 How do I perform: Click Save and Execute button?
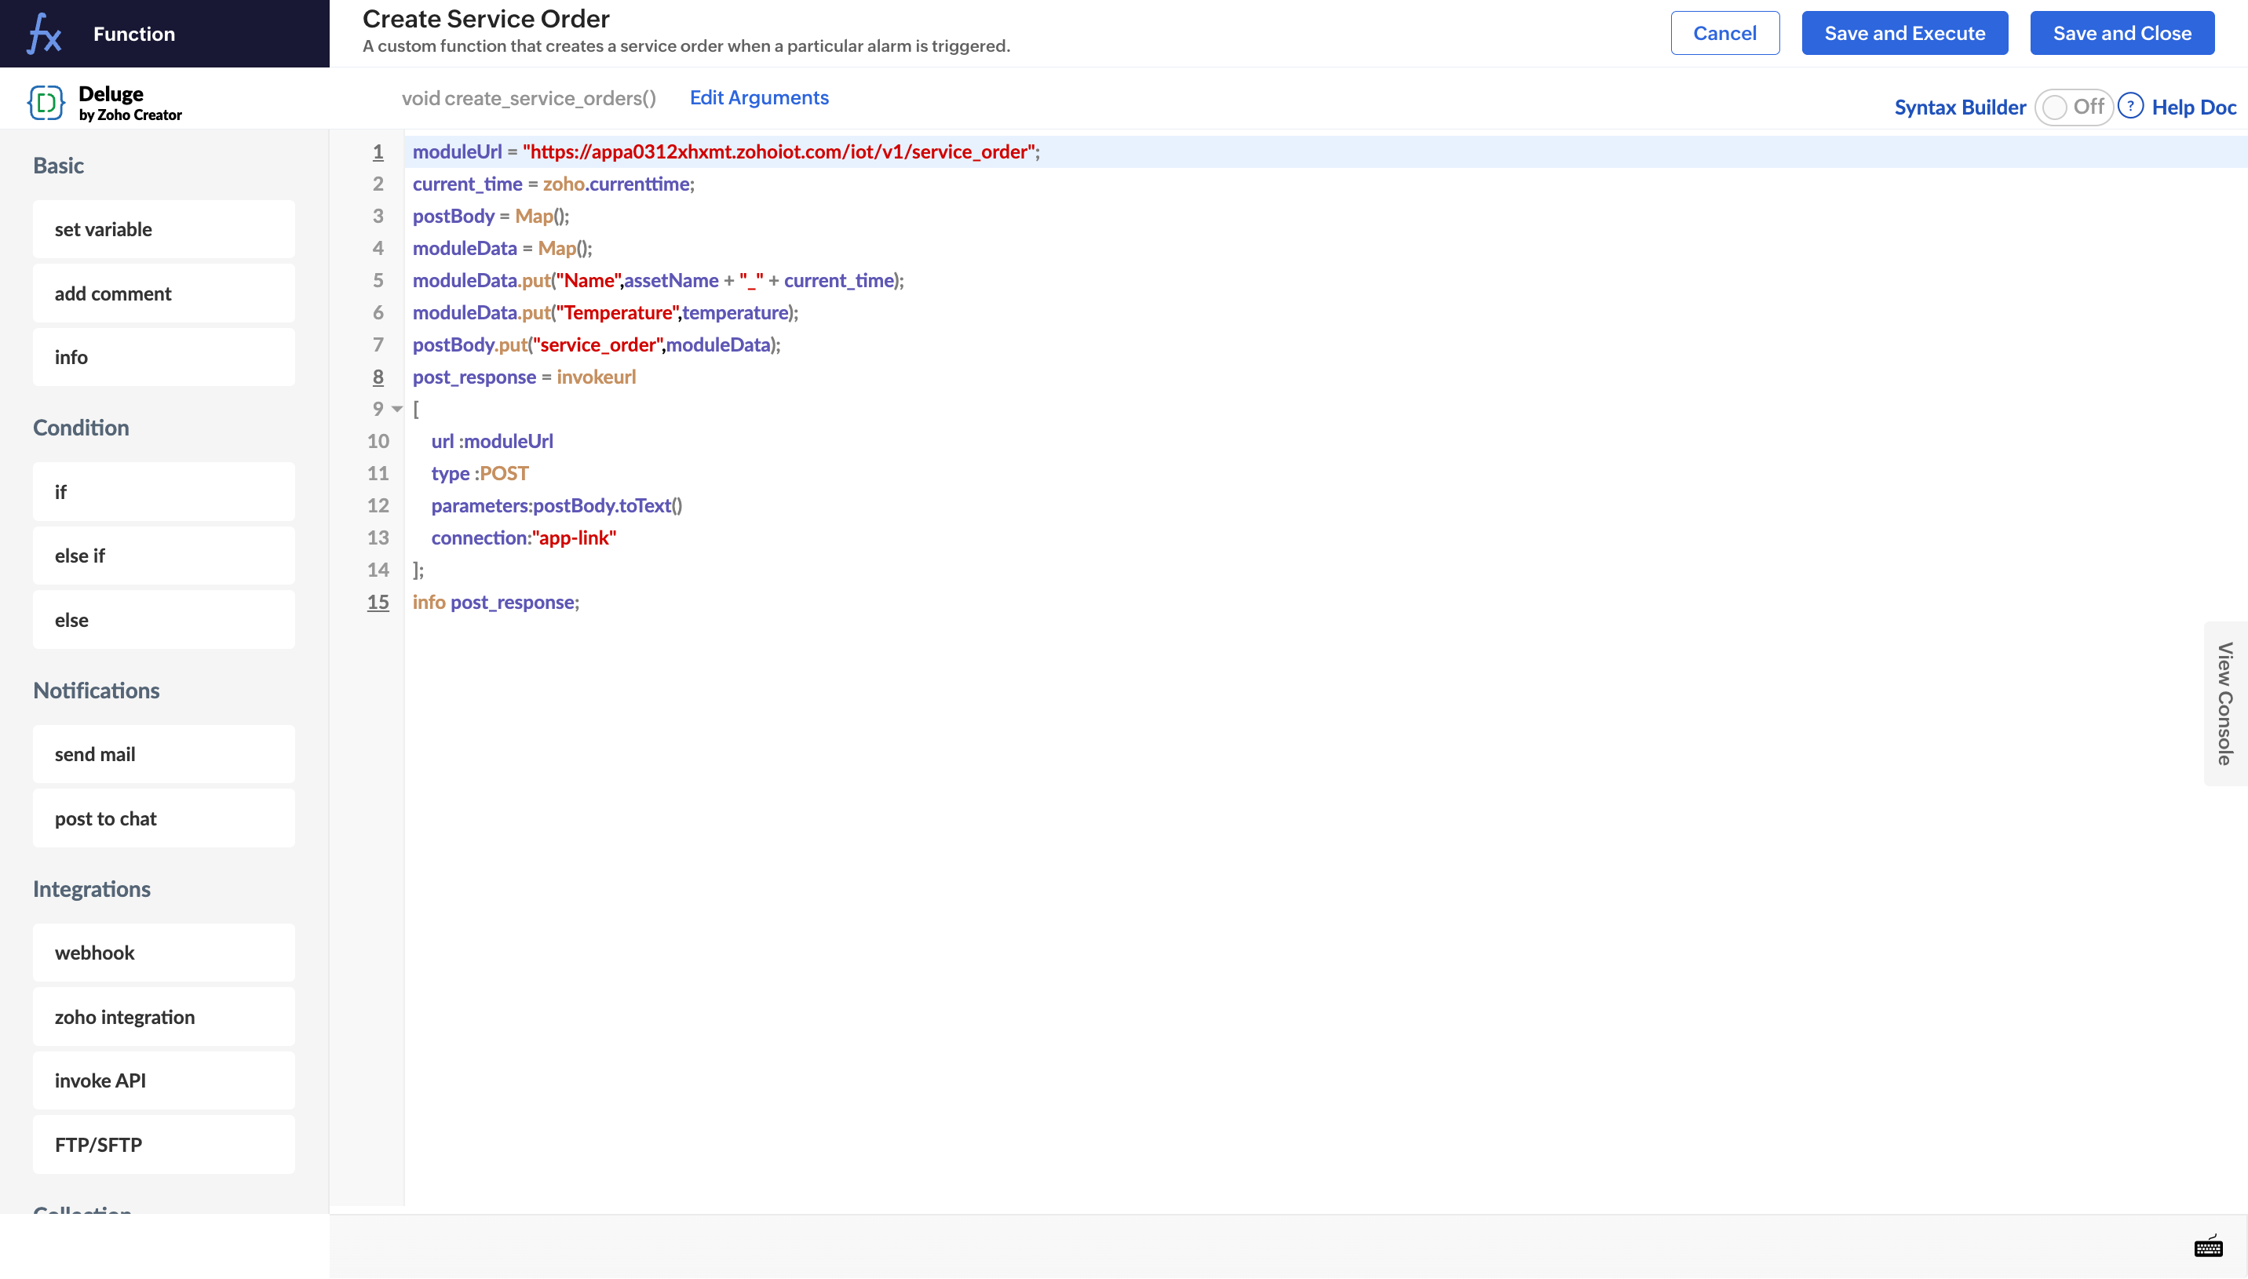click(1903, 34)
